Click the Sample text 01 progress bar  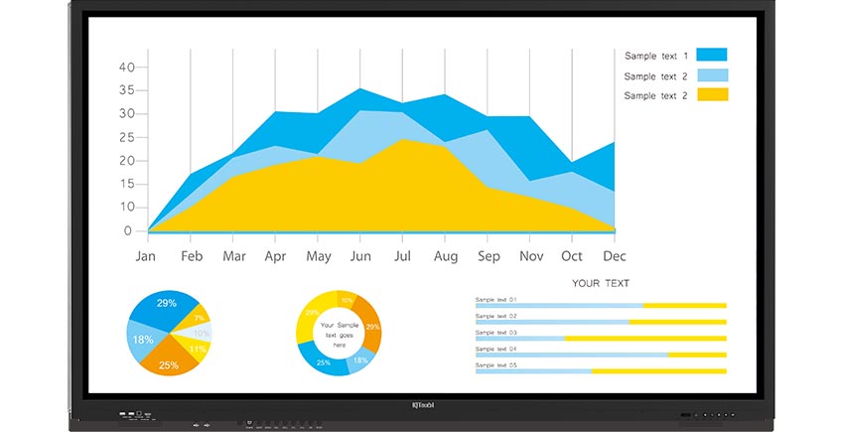pos(601,306)
